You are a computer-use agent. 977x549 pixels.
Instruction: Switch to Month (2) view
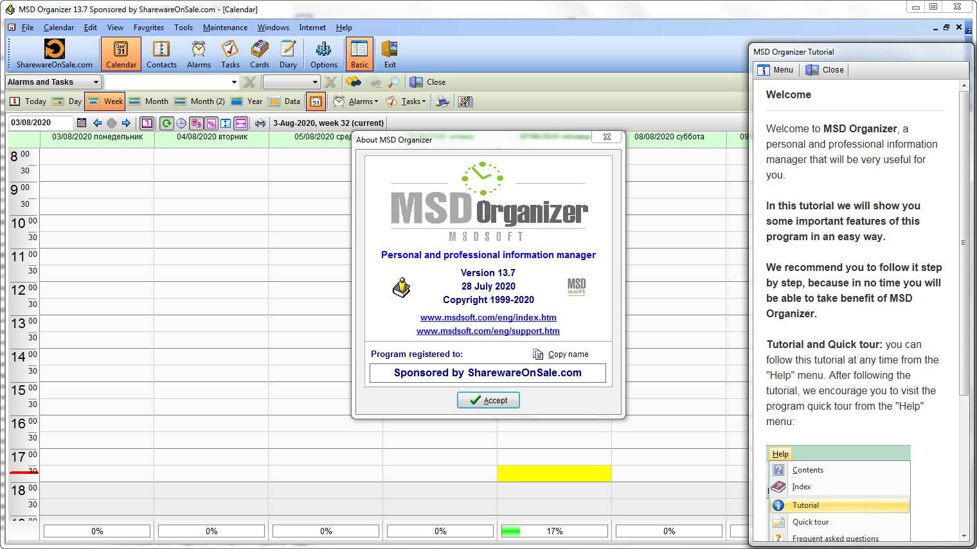point(199,101)
